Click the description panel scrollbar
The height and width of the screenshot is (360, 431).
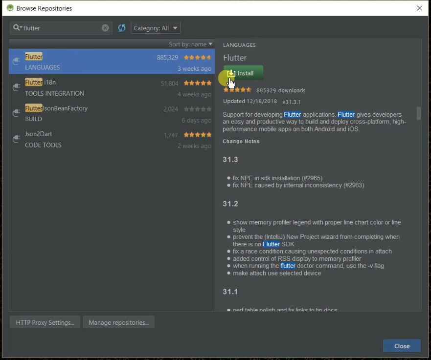coord(418,114)
